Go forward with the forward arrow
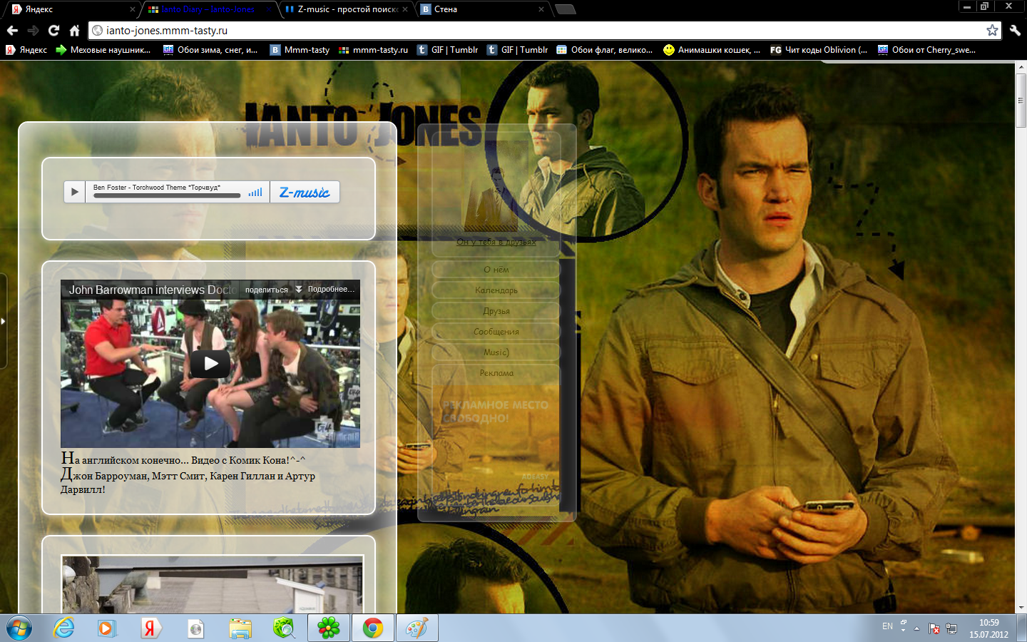Viewport: 1027px width, 642px height. point(33,31)
